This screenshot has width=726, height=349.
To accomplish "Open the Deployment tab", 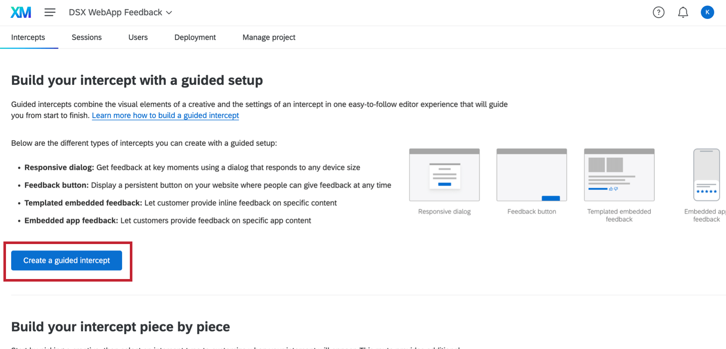I will tap(195, 37).
